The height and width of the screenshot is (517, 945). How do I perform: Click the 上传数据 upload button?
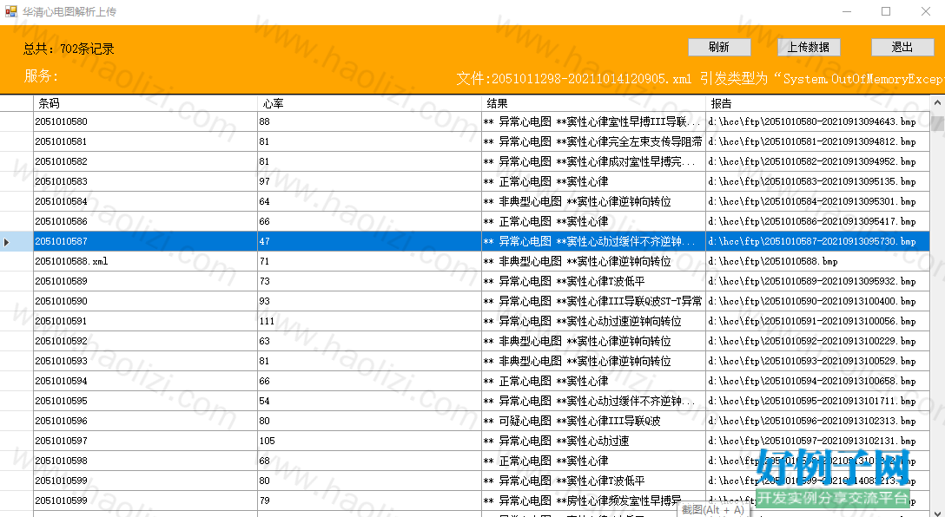click(x=808, y=47)
